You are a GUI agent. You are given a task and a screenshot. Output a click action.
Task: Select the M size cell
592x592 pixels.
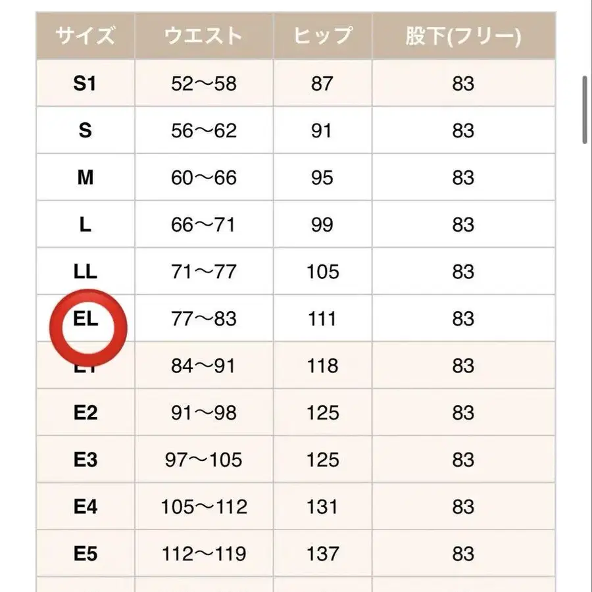(86, 178)
